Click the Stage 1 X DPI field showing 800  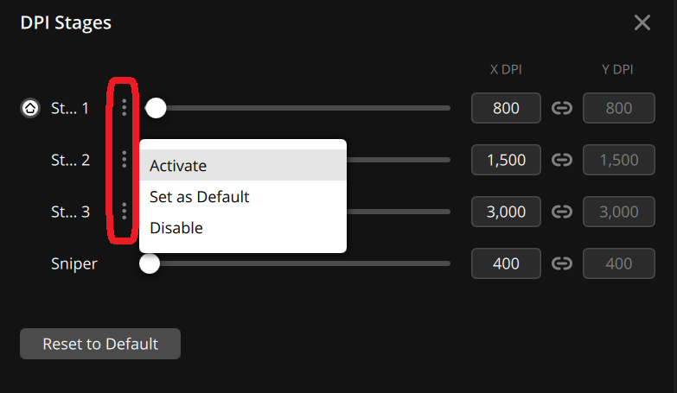[x=506, y=109]
